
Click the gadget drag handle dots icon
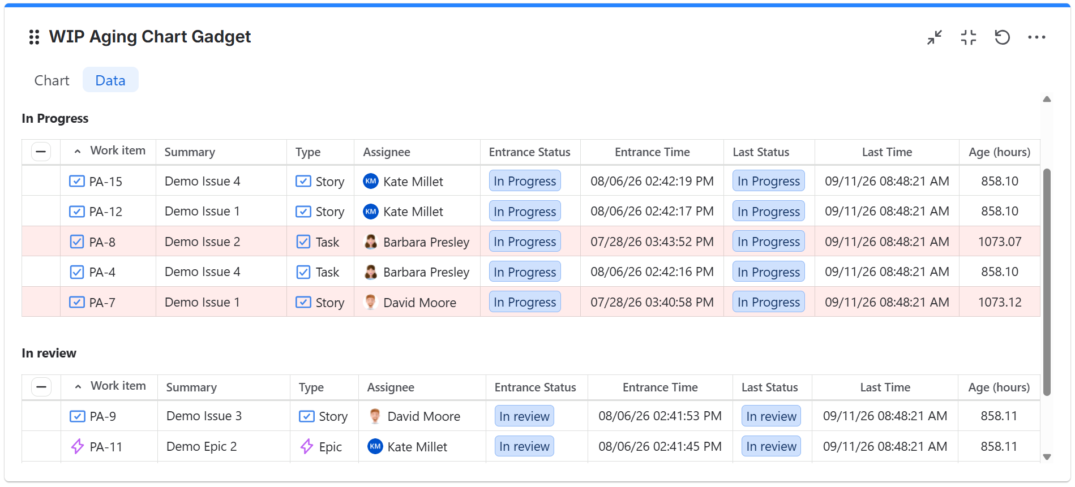34,37
